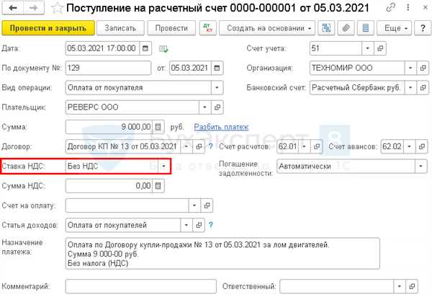Open calculator for the Сумма НДС field
432x297 pixels.
[158, 185]
